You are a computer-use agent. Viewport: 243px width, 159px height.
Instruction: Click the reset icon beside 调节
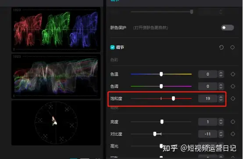[222, 47]
